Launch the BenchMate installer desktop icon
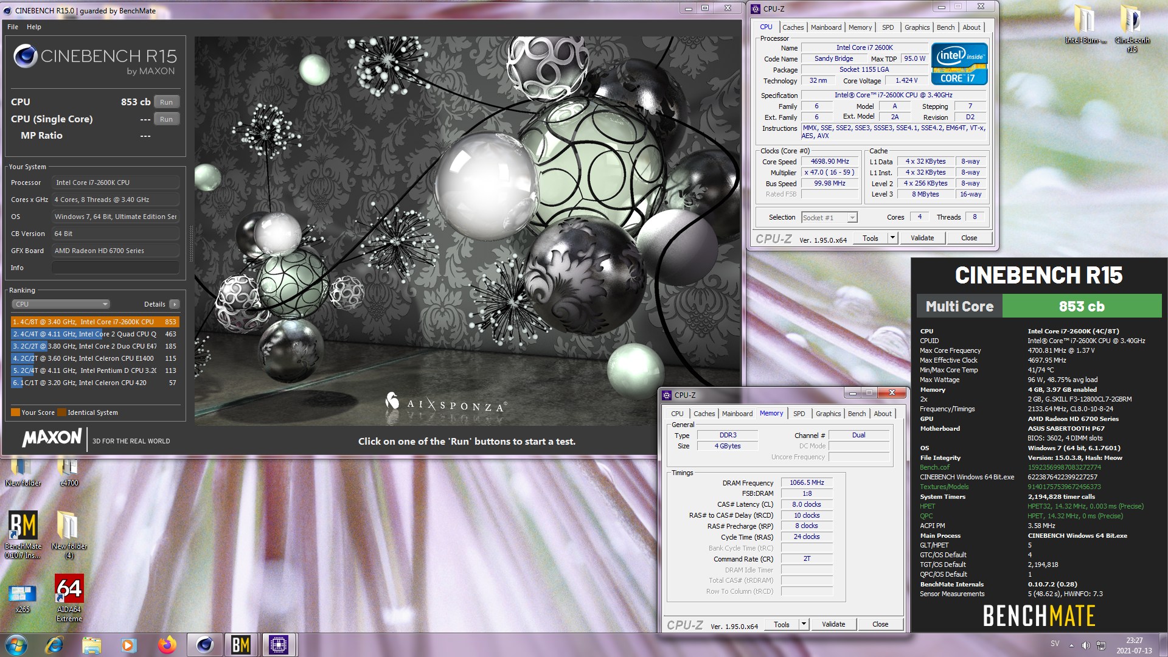Image resolution: width=1168 pixels, height=657 pixels. (x=23, y=534)
